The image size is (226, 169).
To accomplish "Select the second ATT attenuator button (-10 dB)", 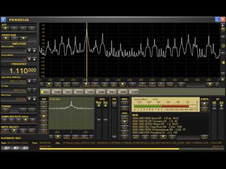I will (14, 28).
